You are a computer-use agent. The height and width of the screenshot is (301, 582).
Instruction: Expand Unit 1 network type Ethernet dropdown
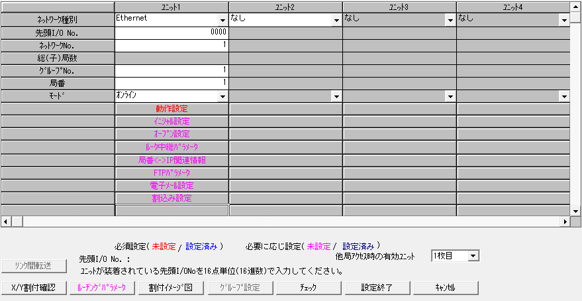[x=222, y=20]
